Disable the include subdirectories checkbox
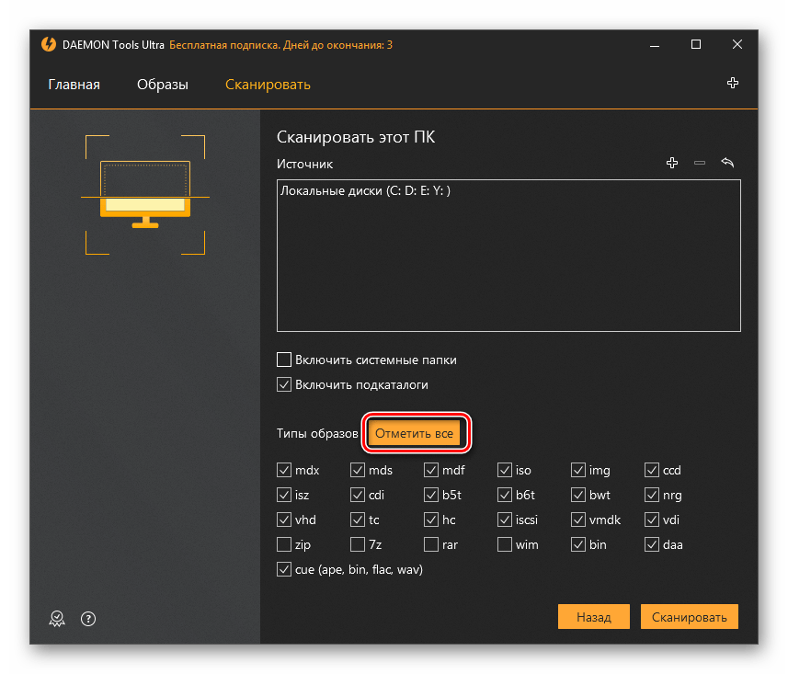 click(x=284, y=384)
